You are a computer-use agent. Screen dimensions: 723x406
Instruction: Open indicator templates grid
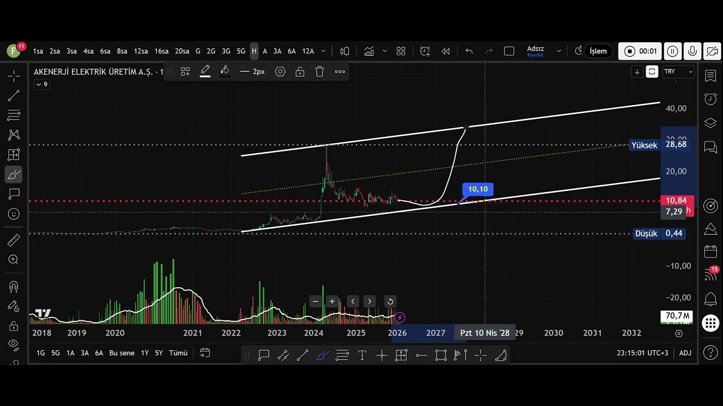(x=401, y=51)
